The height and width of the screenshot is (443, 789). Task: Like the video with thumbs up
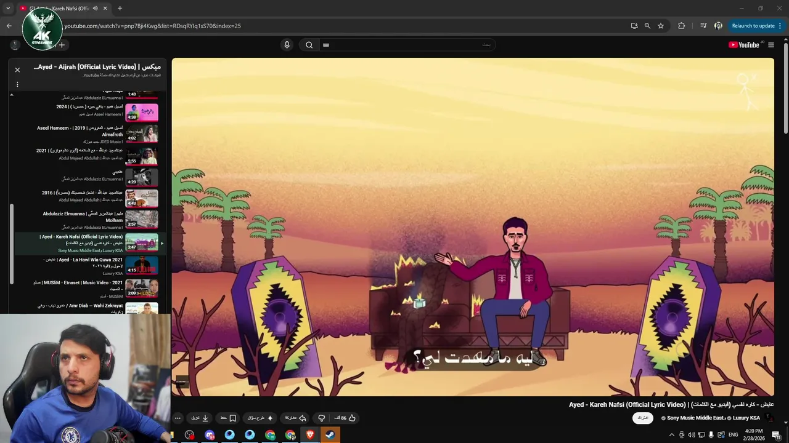(x=345, y=418)
